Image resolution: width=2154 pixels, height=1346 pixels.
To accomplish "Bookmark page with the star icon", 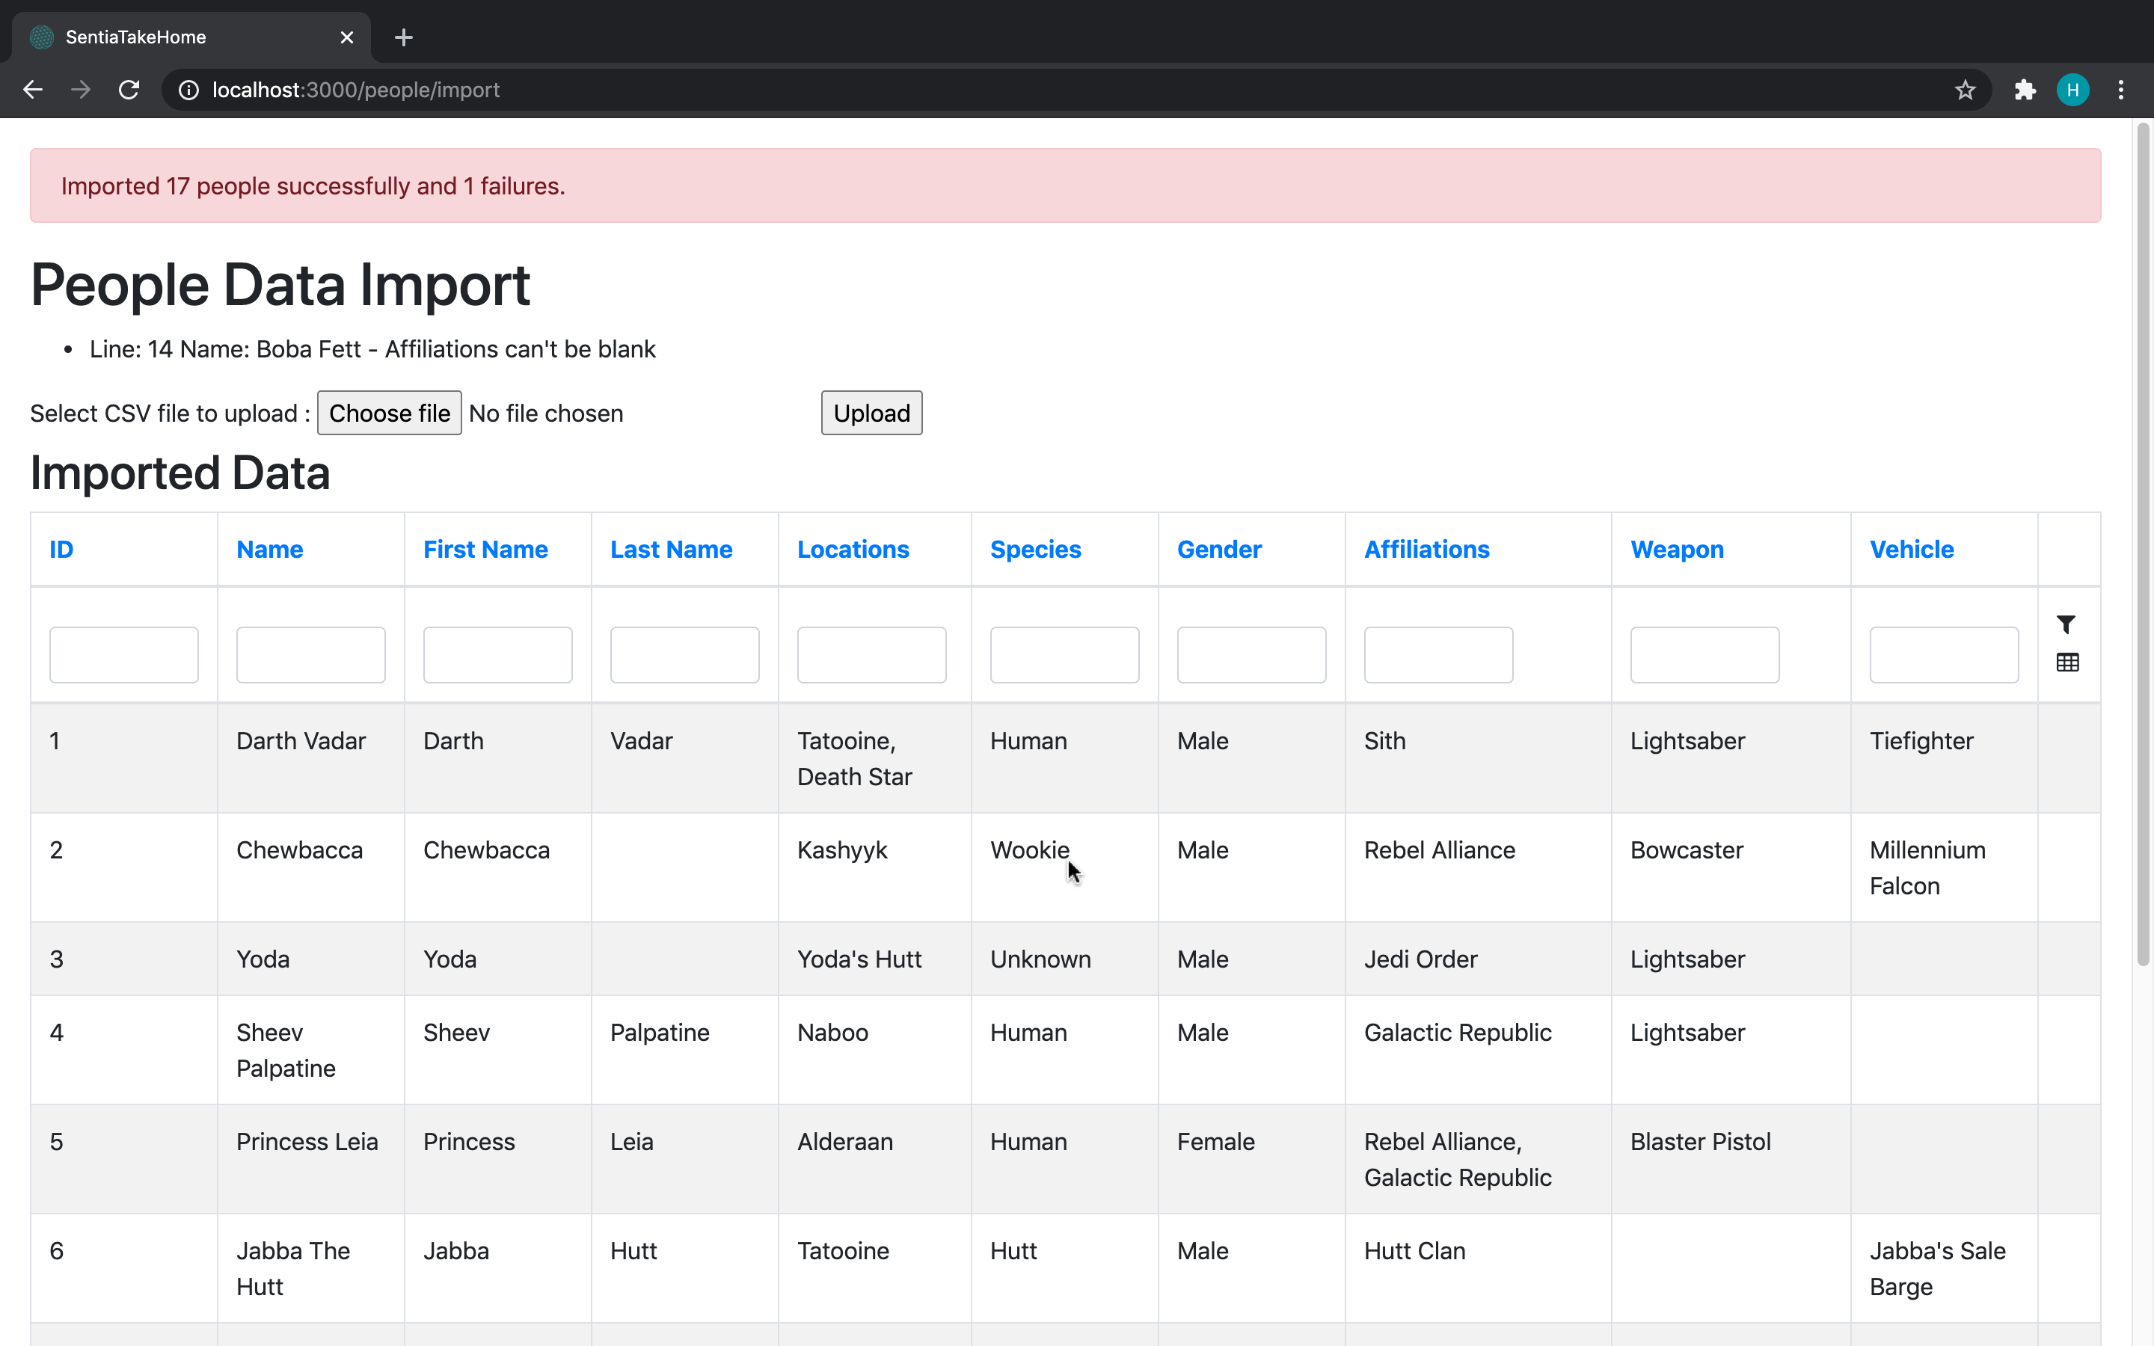I will point(1965,90).
